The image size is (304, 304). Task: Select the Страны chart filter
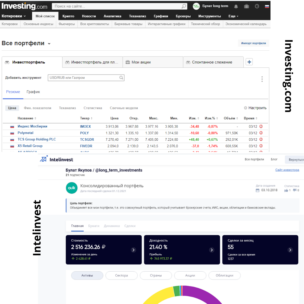(x=156, y=276)
